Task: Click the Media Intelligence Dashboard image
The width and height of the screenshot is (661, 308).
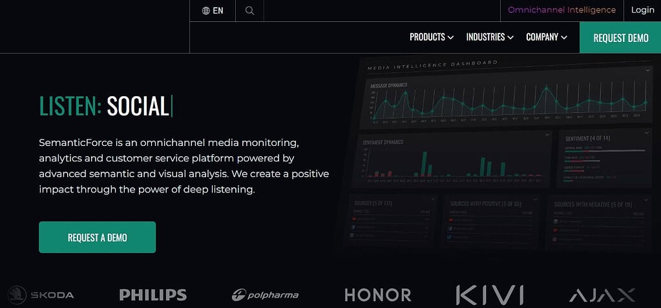Action: pos(498,154)
